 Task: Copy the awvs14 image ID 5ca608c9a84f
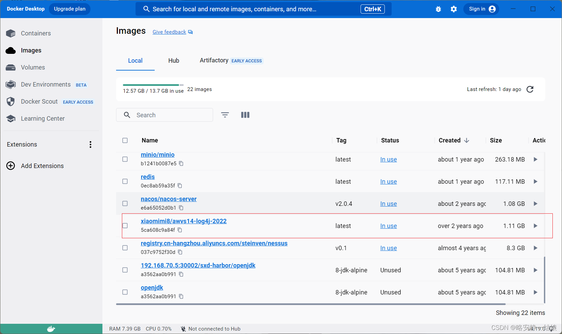[x=180, y=230]
